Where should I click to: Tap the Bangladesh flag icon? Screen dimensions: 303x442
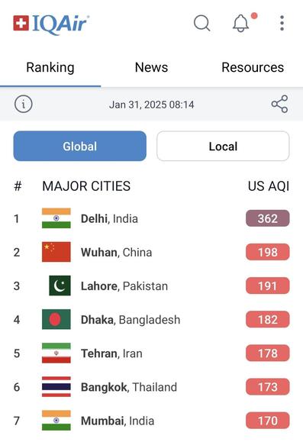coord(56,319)
